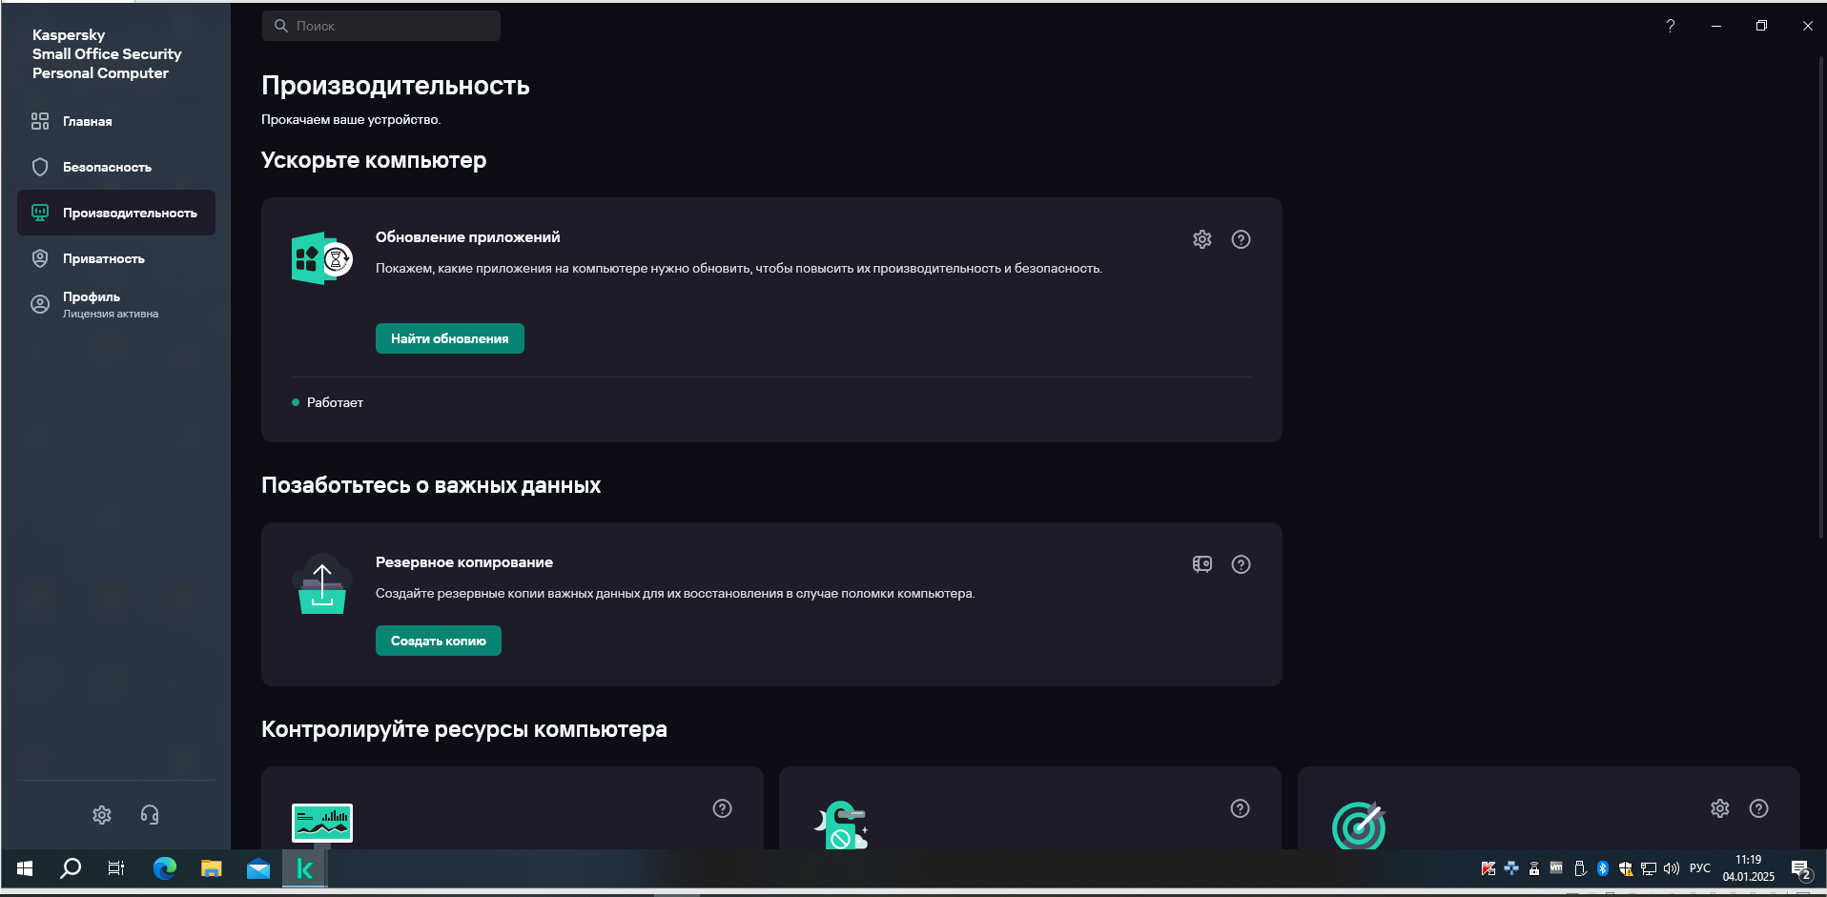Click help icon on the do-not-disturb card
This screenshot has width=1827, height=897.
click(x=1240, y=808)
